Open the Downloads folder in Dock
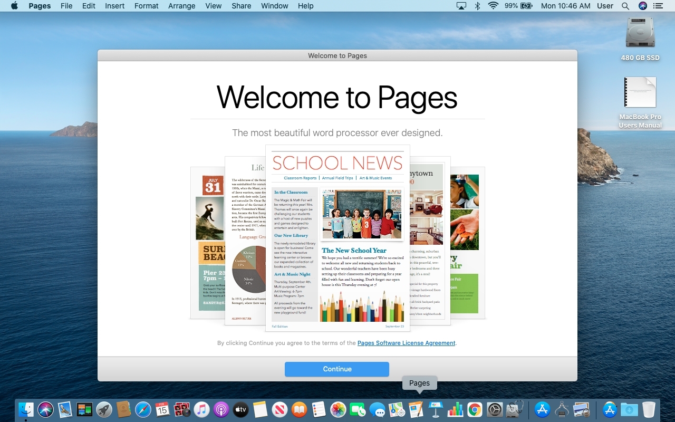 click(629, 409)
